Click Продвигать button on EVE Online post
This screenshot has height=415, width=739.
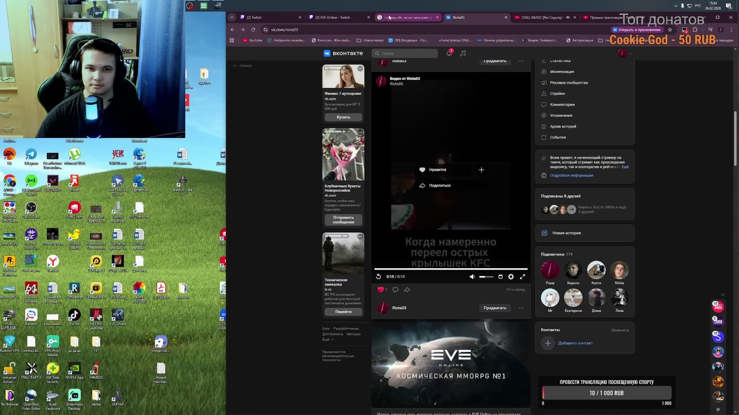495,308
